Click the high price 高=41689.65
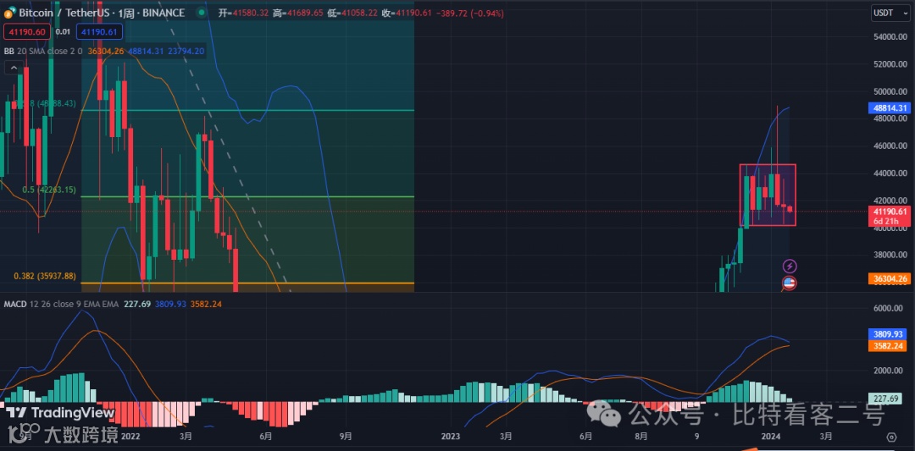This screenshot has width=915, height=451. [297, 13]
